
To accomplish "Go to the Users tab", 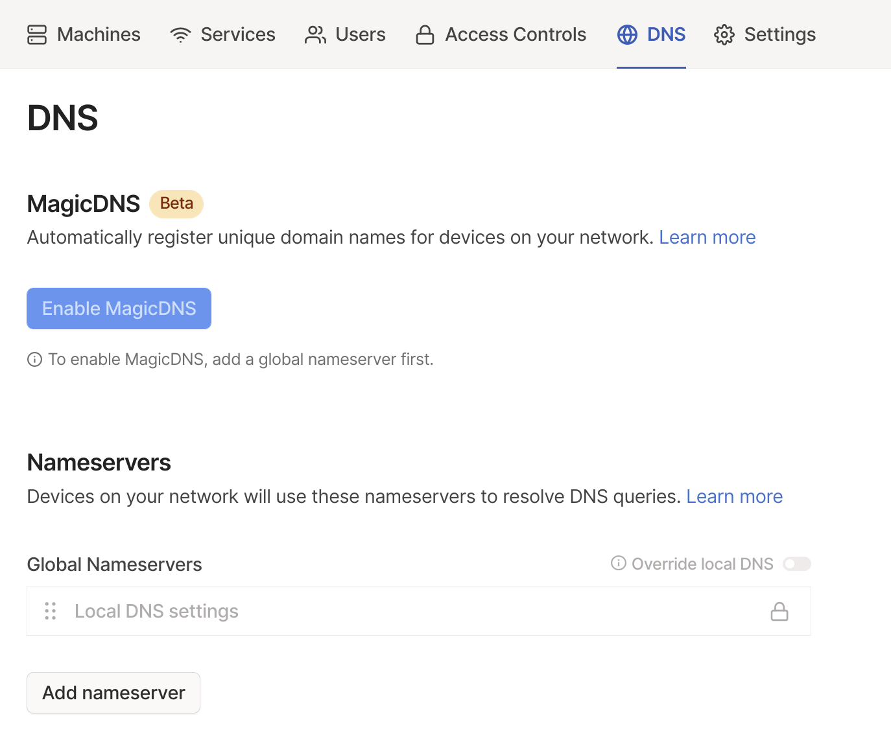I will 345,34.
